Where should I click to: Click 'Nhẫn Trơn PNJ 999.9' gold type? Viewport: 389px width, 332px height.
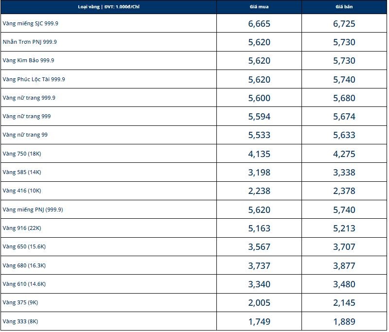[30, 42]
